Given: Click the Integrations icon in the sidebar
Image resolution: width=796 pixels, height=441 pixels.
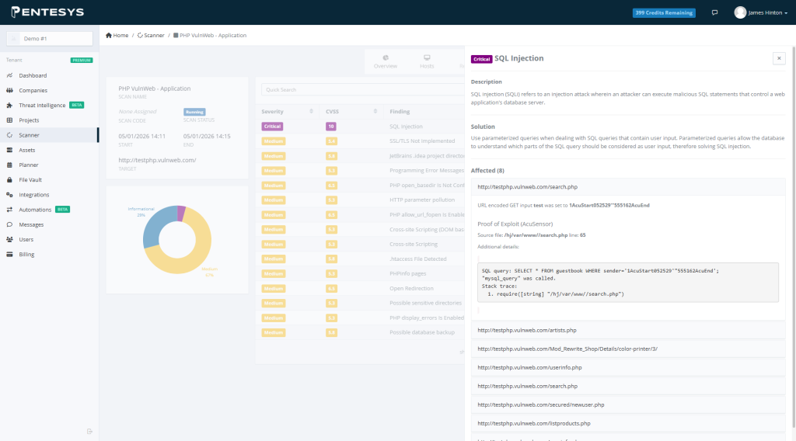Looking at the screenshot, I should click(10, 195).
